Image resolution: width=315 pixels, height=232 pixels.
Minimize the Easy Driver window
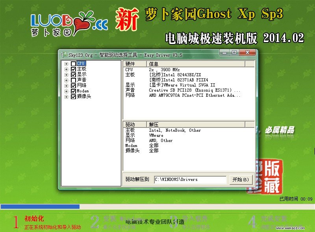click(224, 53)
